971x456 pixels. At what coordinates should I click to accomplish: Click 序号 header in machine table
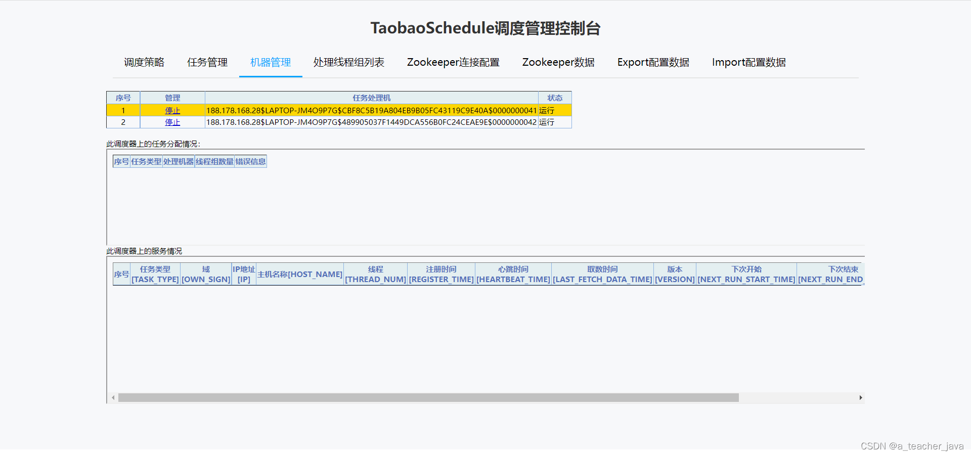coord(123,98)
